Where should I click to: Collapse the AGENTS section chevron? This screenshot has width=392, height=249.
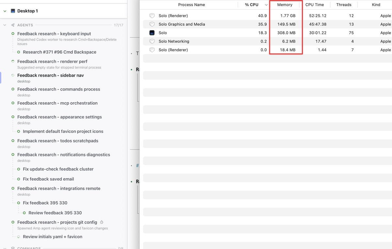5,25
